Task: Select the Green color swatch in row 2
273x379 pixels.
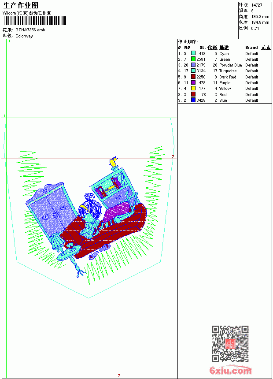Action: click(193, 59)
